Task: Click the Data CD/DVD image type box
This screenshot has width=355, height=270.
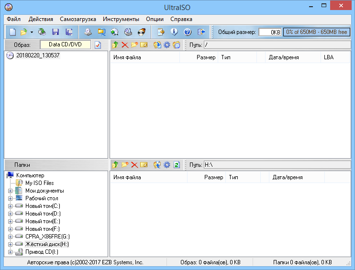Action: pos(65,44)
